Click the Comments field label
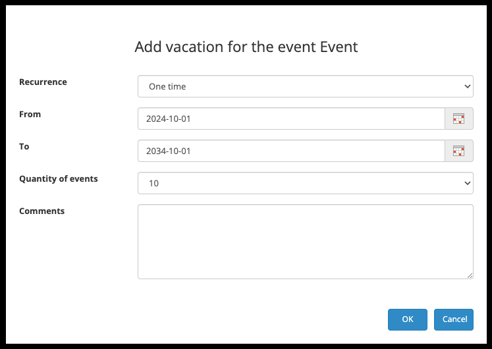 [42, 211]
